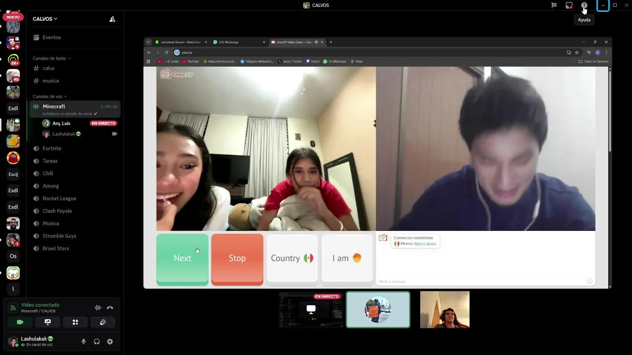Open the soundboard button

point(103,322)
